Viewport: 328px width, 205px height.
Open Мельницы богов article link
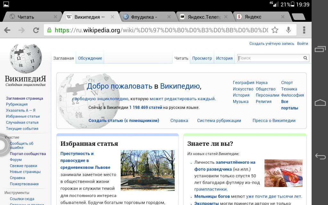[212, 196]
